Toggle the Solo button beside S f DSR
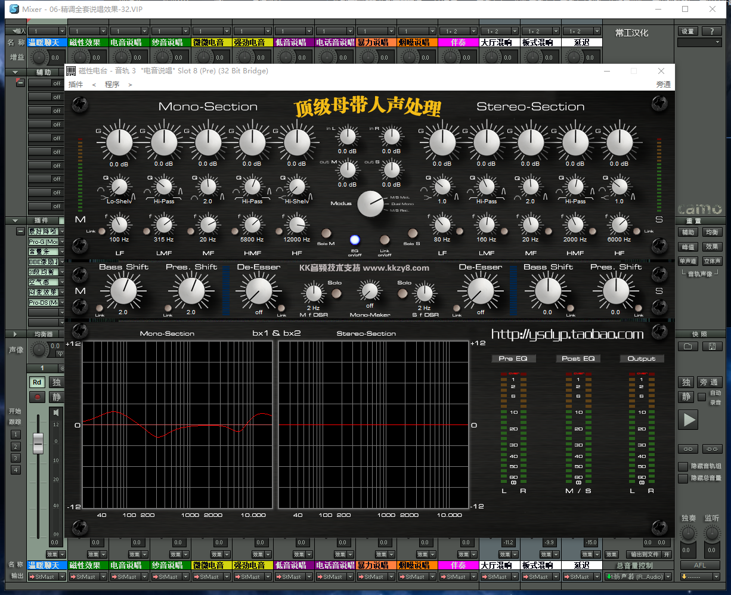731x595 pixels. tap(403, 293)
